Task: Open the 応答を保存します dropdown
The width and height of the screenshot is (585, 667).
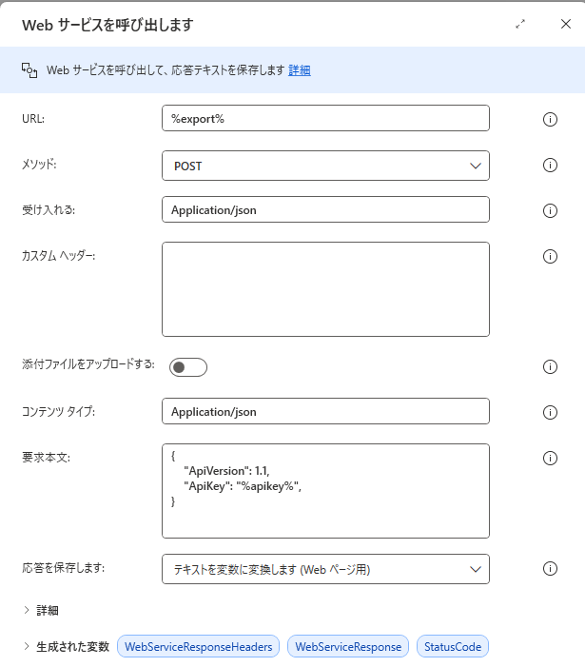Action: point(325,569)
